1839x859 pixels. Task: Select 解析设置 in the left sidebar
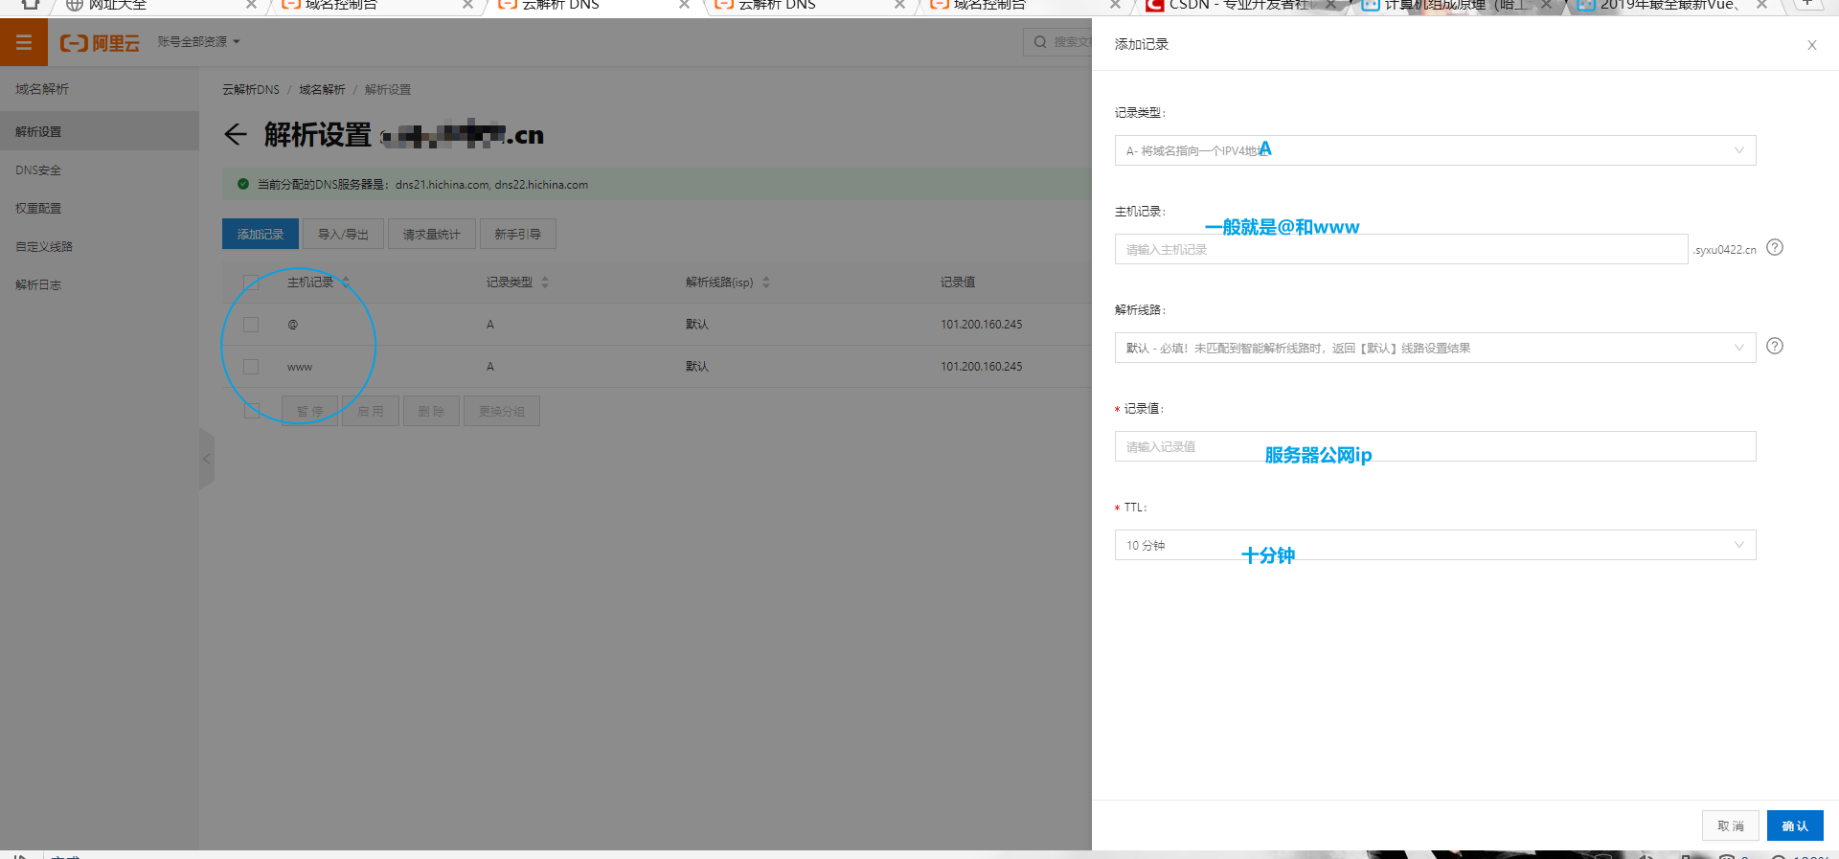coord(100,131)
